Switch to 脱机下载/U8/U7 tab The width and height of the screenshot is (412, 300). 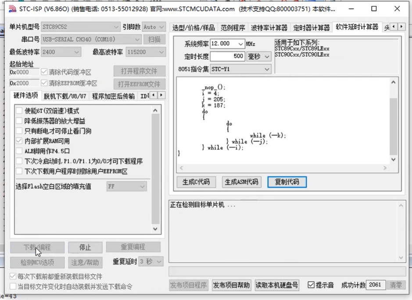(65, 96)
